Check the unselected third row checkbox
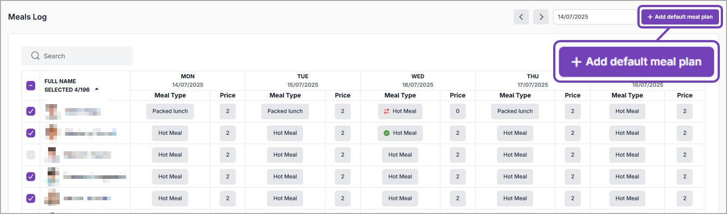 pos(31,155)
